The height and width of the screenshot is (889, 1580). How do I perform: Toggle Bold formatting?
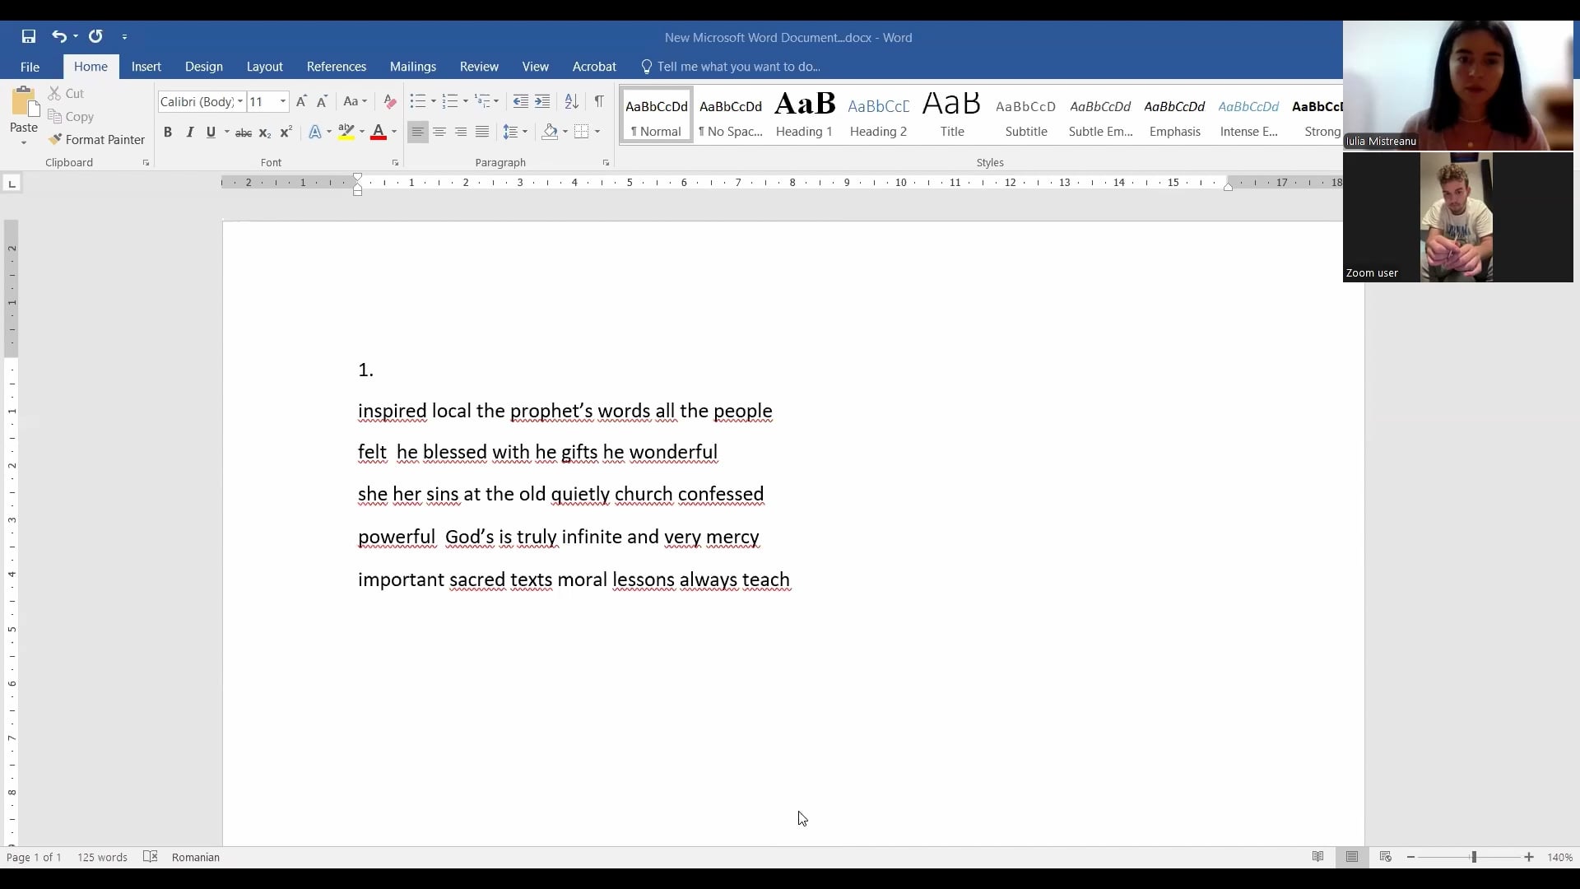point(168,133)
